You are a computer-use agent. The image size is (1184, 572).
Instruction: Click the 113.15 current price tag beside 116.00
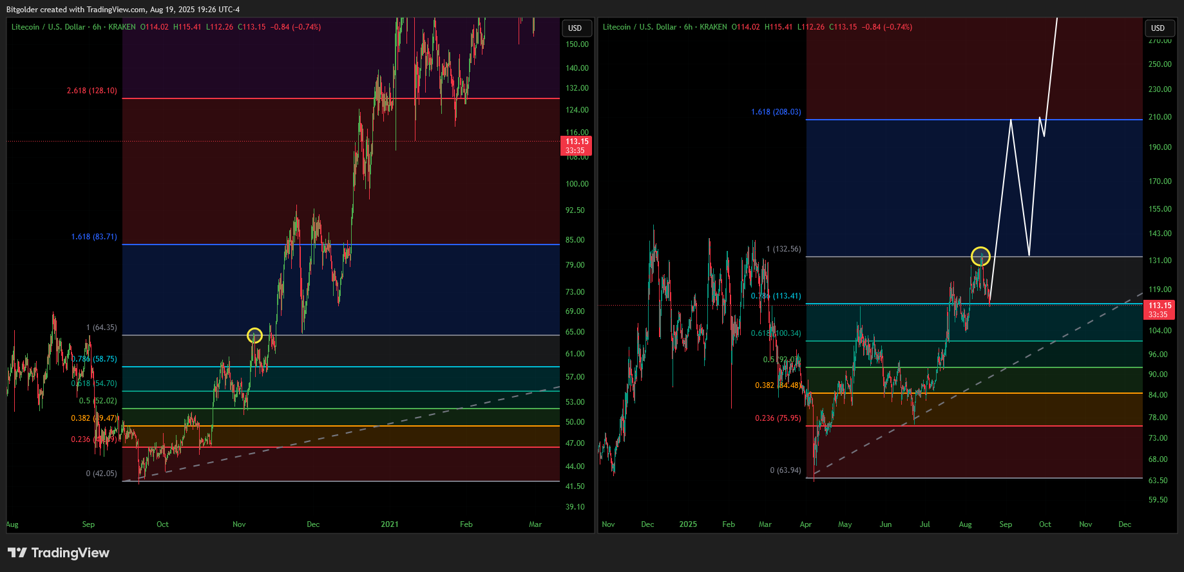[x=576, y=146]
